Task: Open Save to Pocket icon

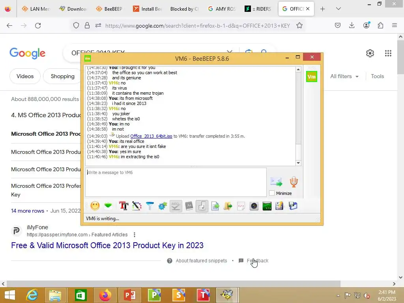Action: 338,25
